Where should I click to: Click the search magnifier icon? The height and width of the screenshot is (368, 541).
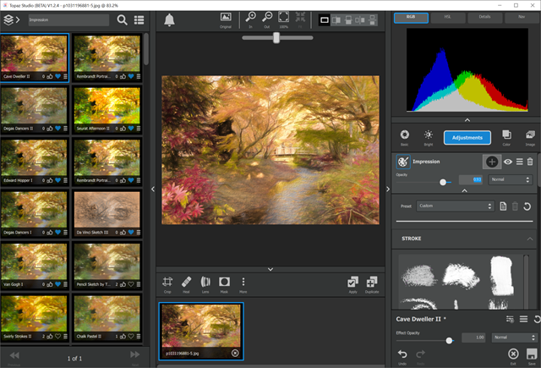[x=122, y=20]
